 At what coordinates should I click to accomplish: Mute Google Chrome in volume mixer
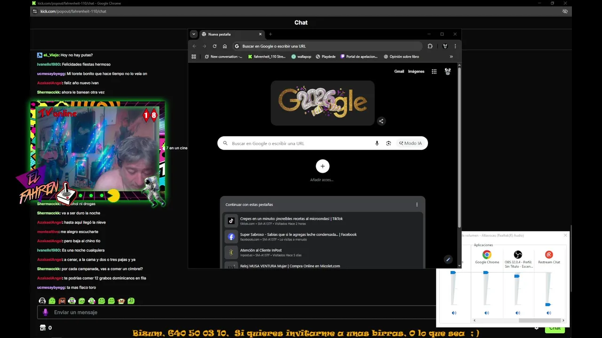487,313
